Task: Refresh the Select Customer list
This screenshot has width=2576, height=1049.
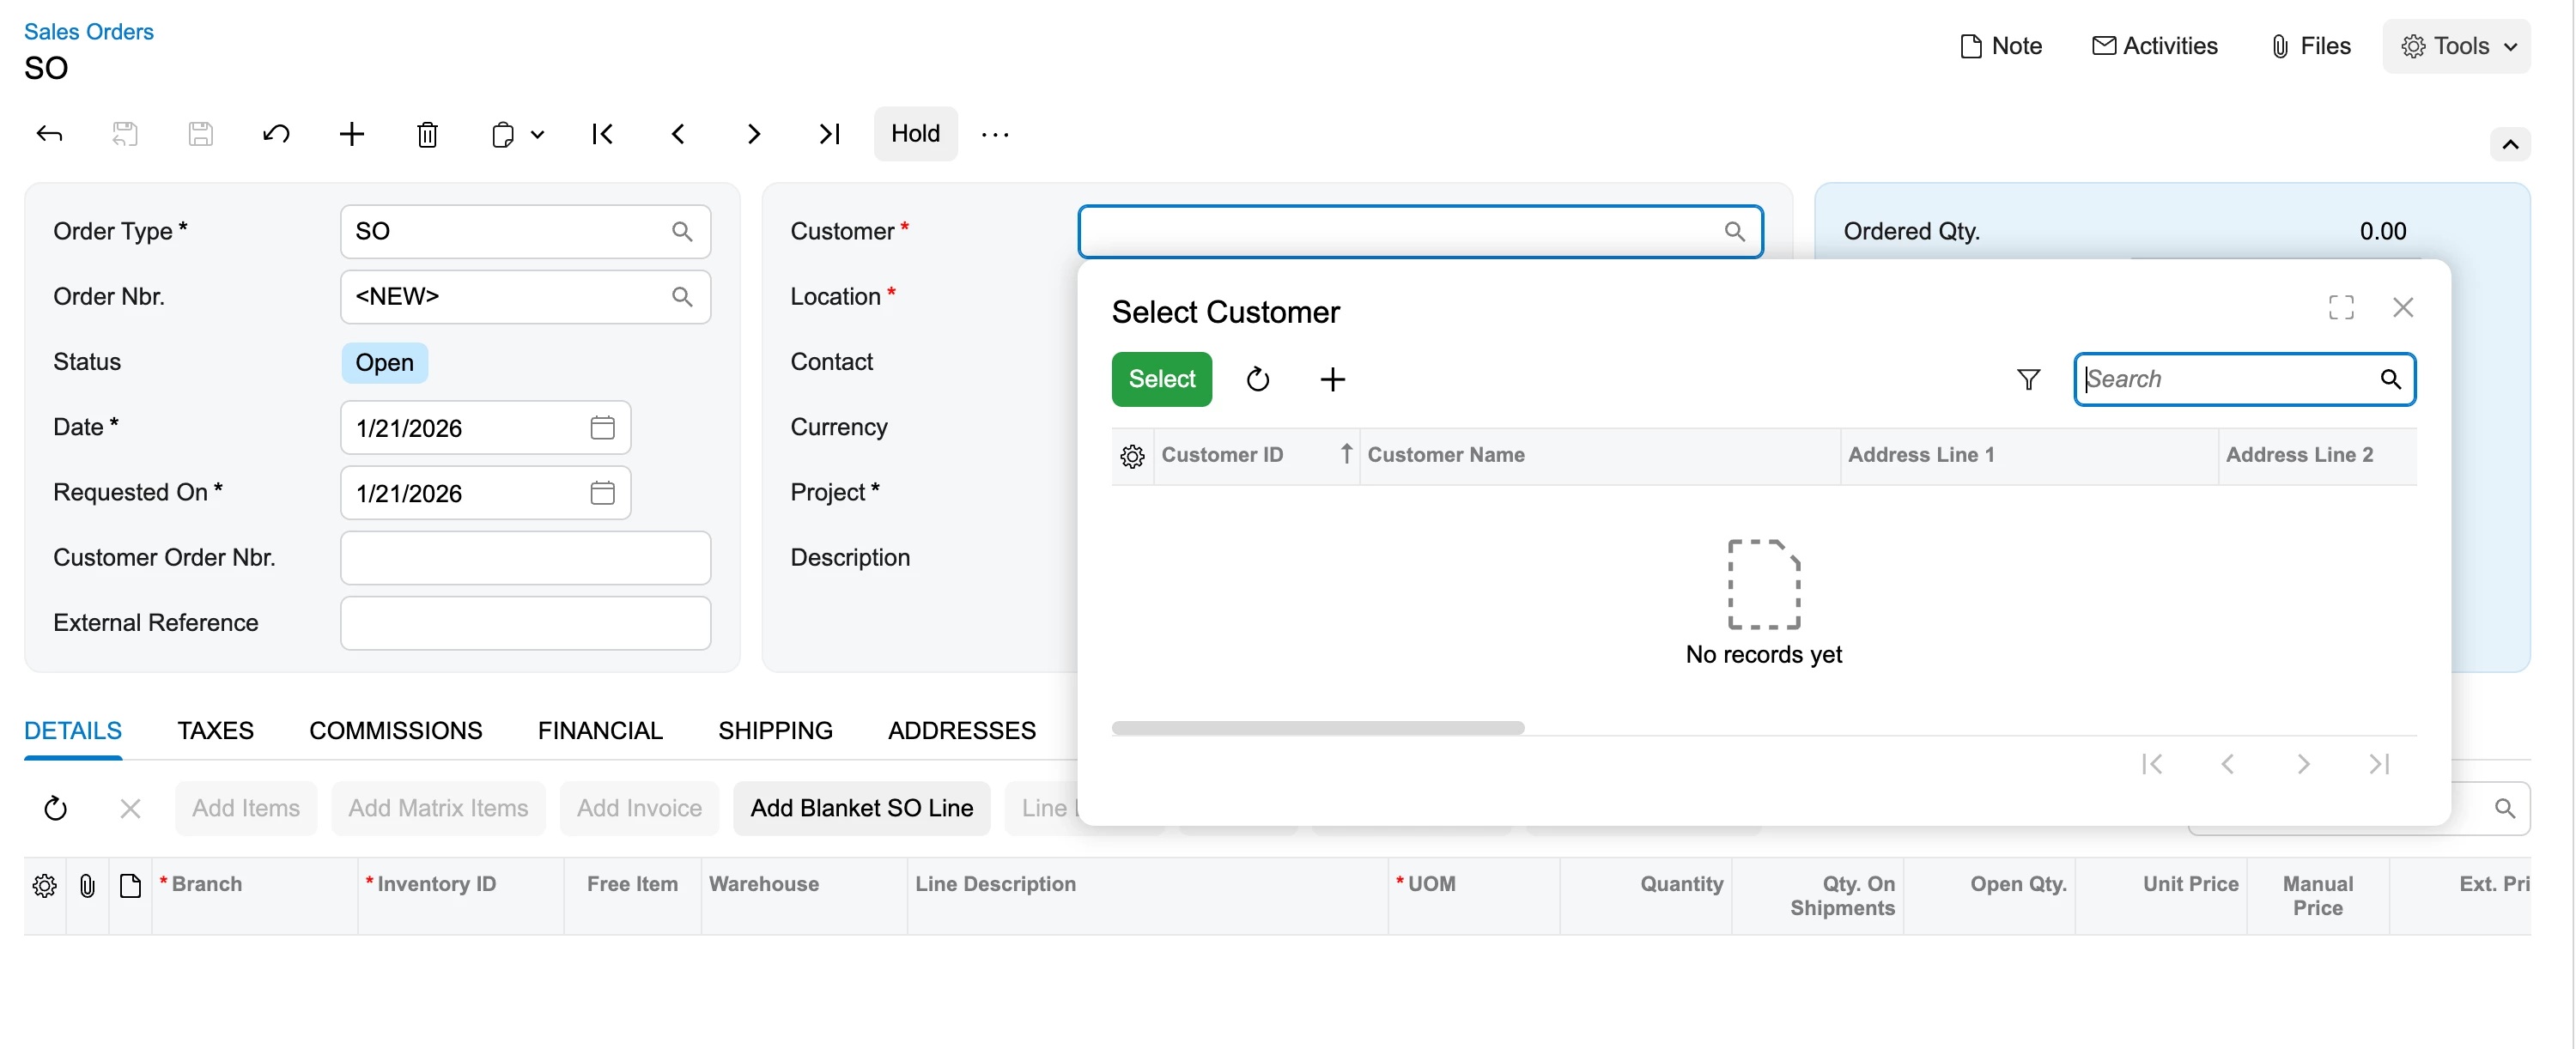Action: pyautogui.click(x=1257, y=379)
